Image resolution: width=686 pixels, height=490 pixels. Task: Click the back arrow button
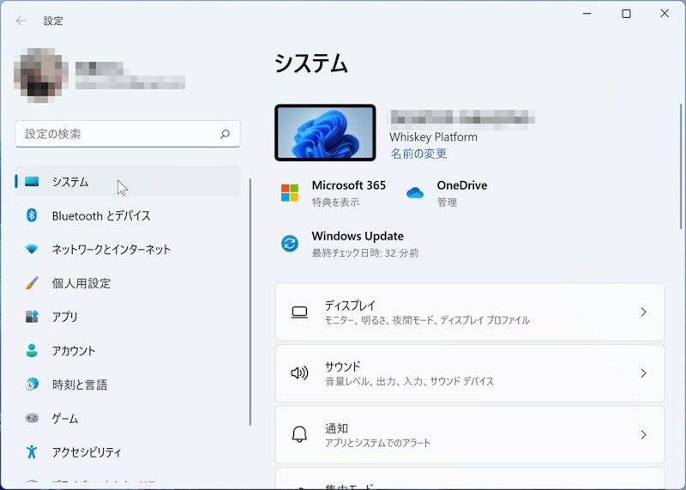tap(21, 21)
